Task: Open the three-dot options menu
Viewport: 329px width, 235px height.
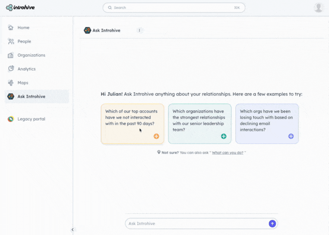Action: click(x=139, y=30)
